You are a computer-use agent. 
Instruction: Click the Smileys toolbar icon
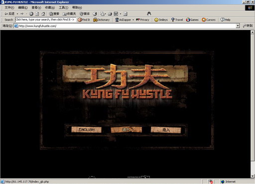(161, 20)
